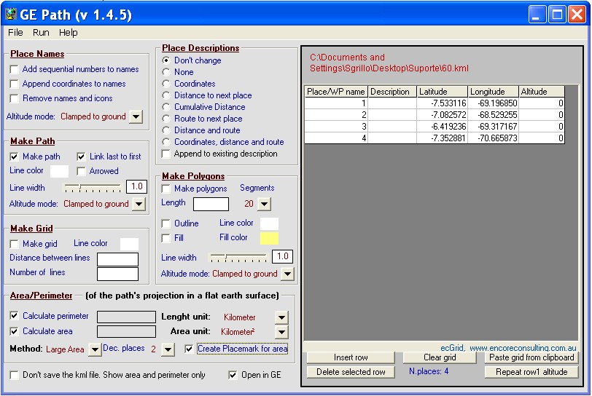Image resolution: width=592 pixels, height=396 pixels.
Task: Choose Route to next place option
Action: click(166, 119)
